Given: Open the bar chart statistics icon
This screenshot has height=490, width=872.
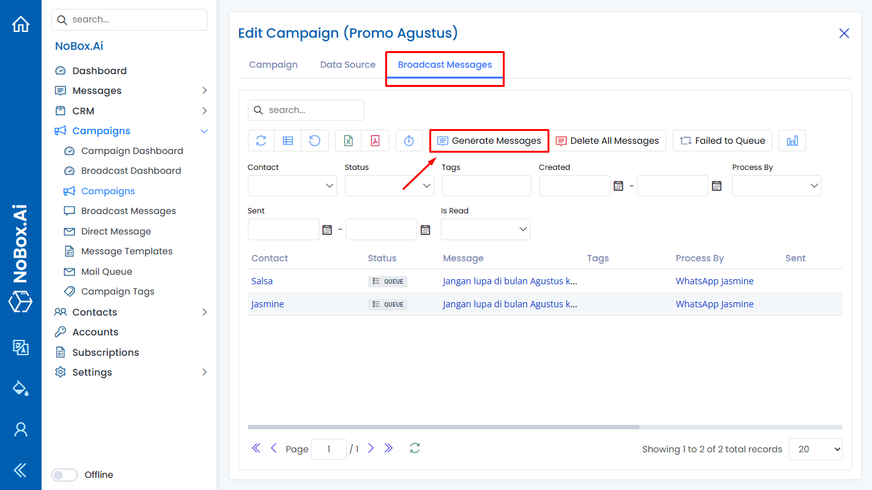Looking at the screenshot, I should click(x=792, y=140).
